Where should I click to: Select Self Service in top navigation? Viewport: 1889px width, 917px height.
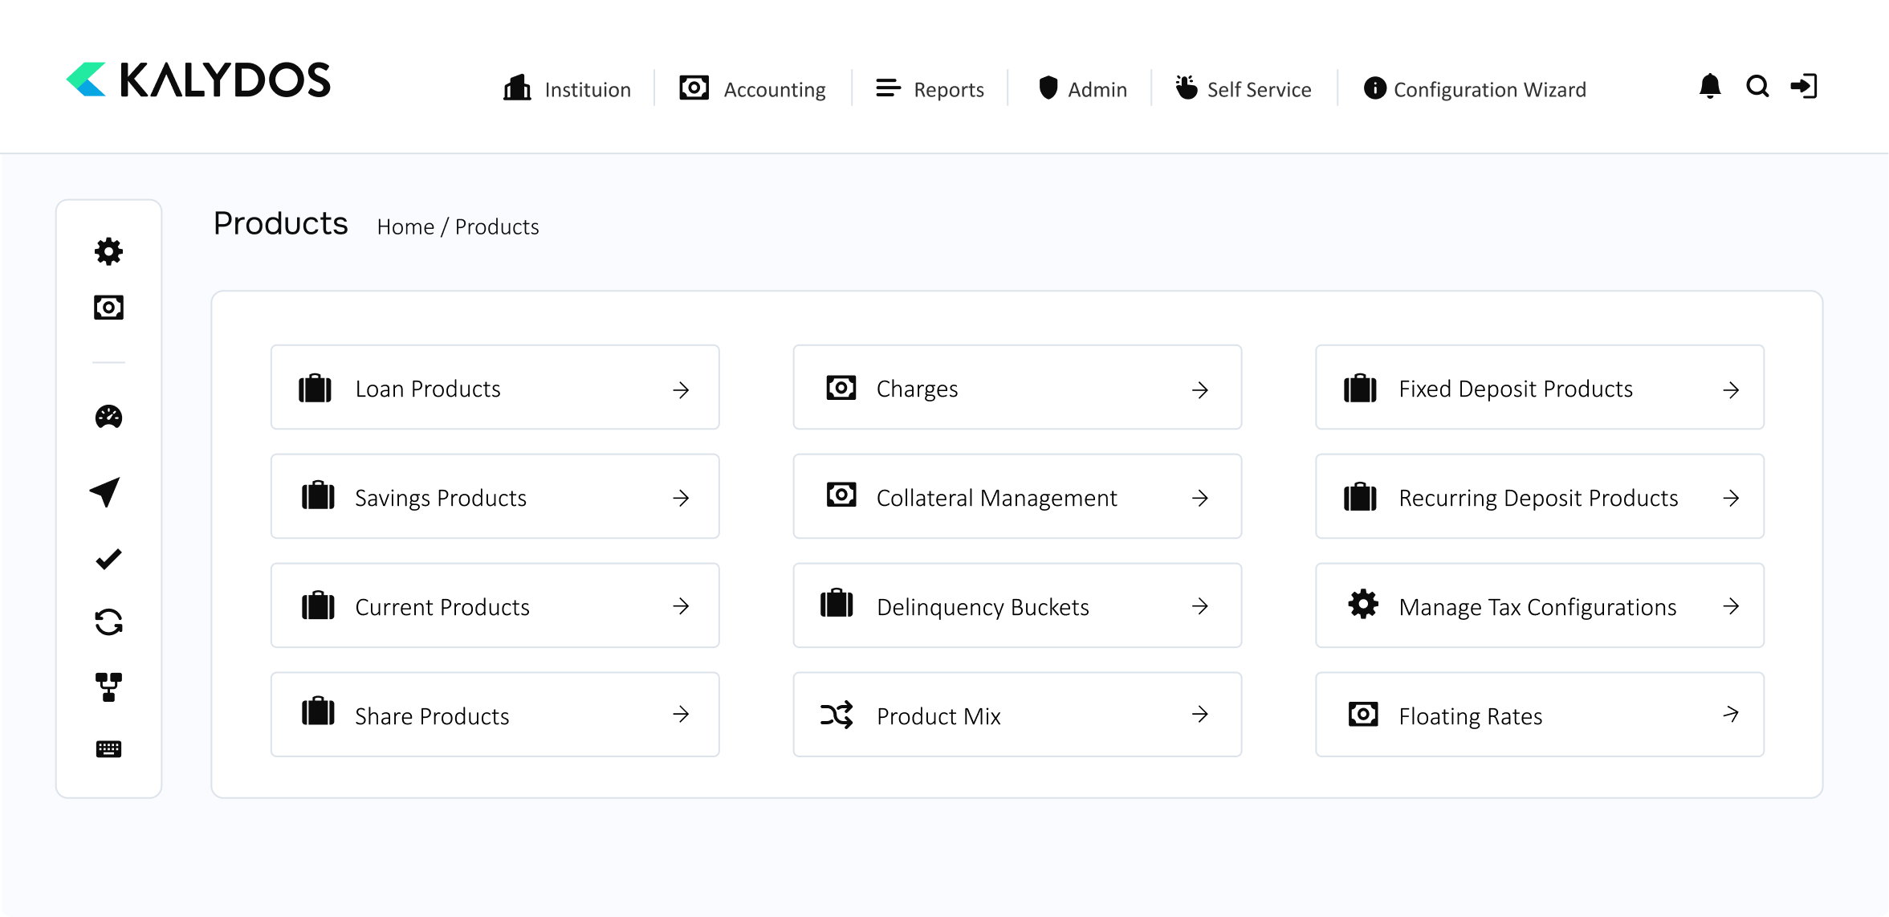pos(1244,89)
